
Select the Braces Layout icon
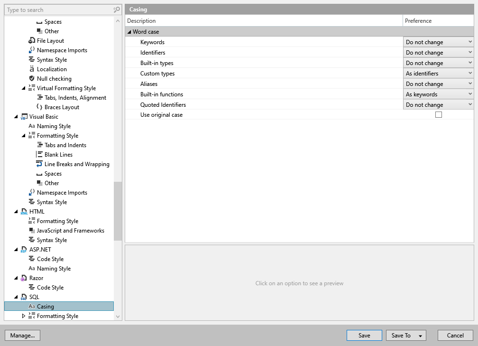[39, 107]
